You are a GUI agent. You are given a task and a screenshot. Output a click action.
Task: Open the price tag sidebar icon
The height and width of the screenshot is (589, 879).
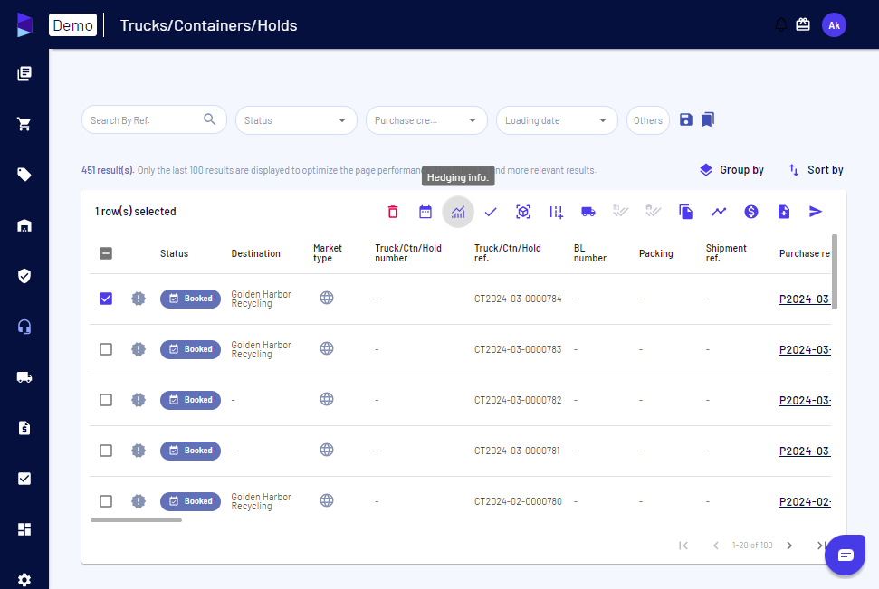24,175
